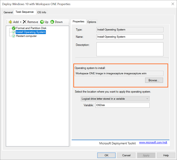Expand the logical drive letter location dropdown
The height and width of the screenshot is (160, 177).
pyautogui.click(x=115, y=99)
